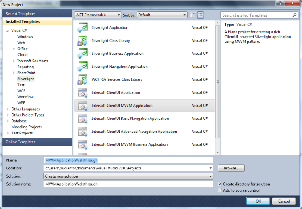302x209 pixels.
Task: Click the Silverlight Class Library icon
Action: pyautogui.click(x=83, y=41)
